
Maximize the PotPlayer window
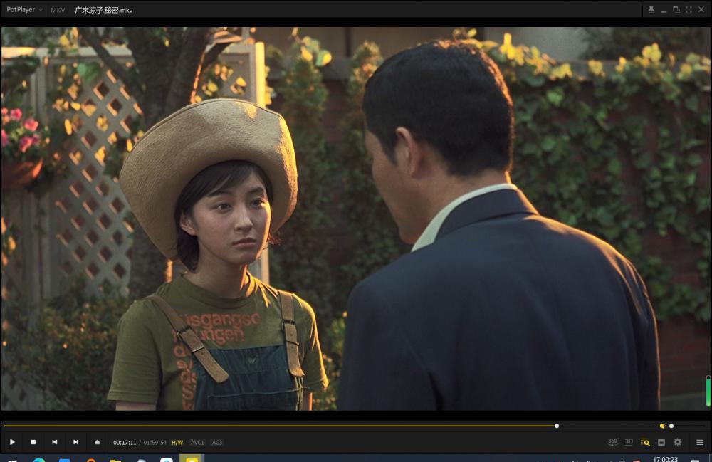click(676, 9)
